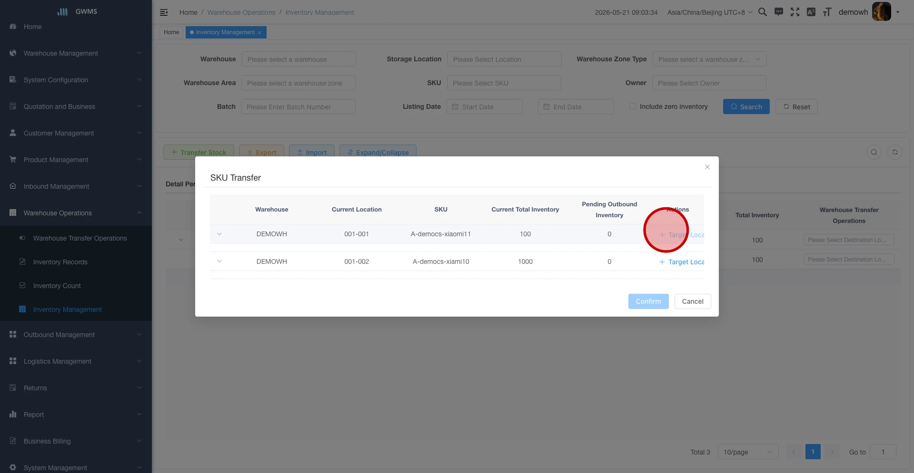
Task: Expand the 001-002 row in SKU Transfer
Action: coord(219,261)
